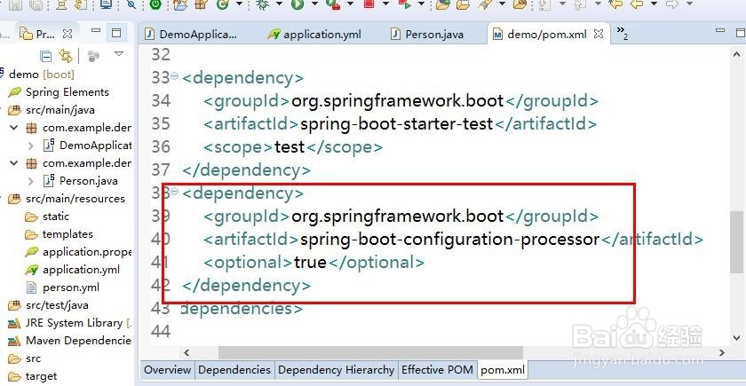Expand the DemoApplicat class node

pos(31,146)
